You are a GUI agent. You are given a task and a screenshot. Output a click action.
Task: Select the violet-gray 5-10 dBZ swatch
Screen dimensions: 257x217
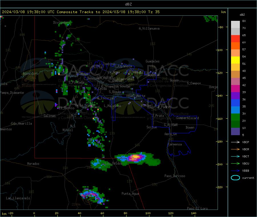[x=235, y=131]
